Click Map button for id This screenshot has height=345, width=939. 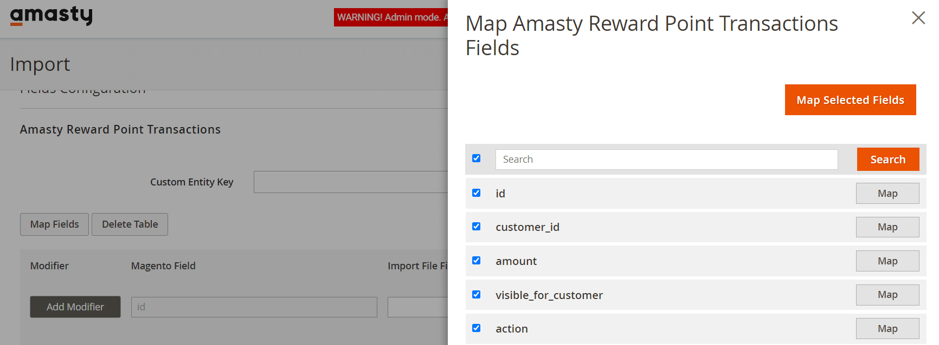tap(887, 194)
